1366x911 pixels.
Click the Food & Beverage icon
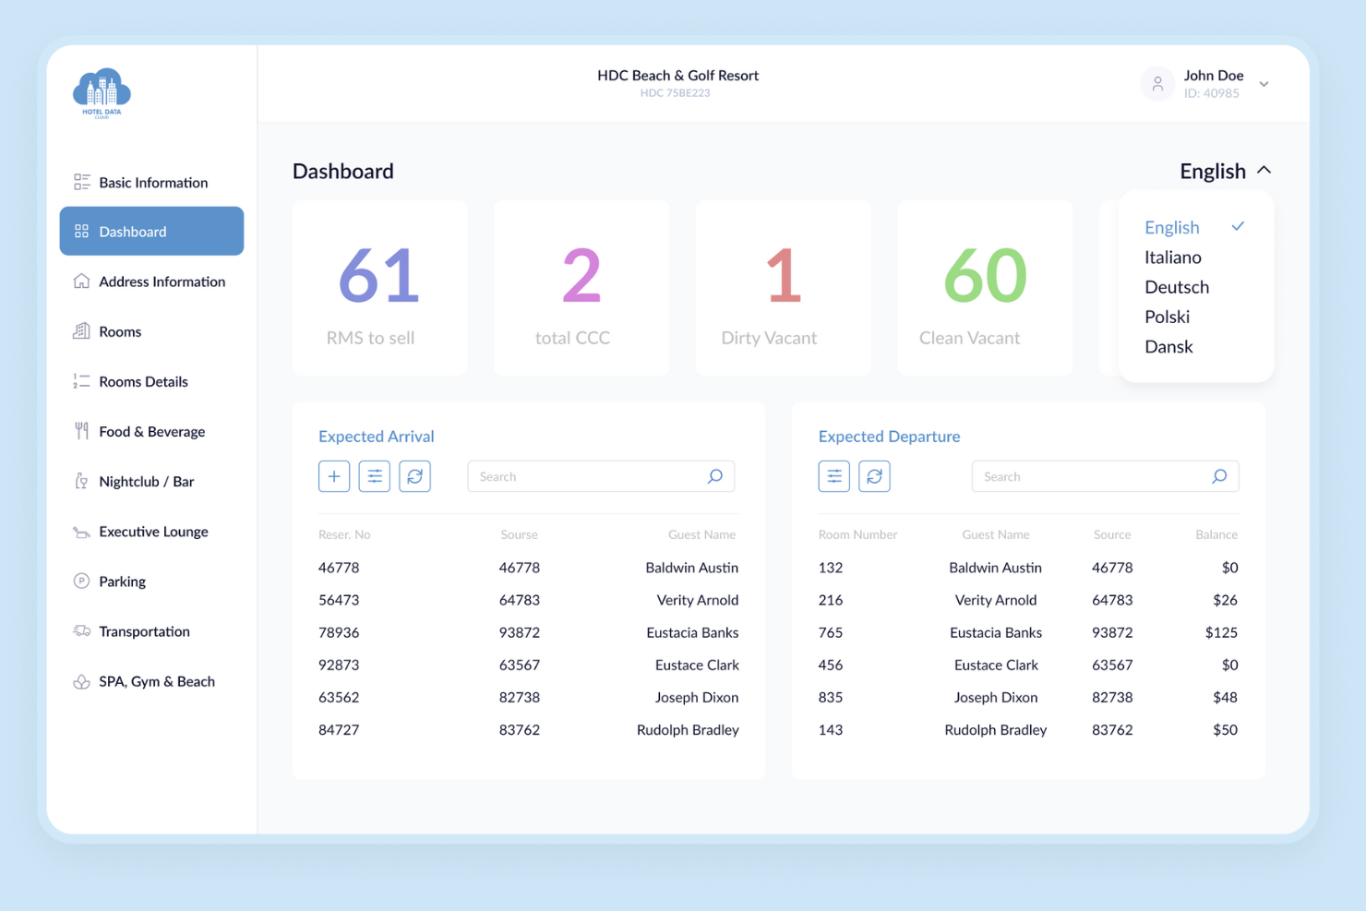79,431
